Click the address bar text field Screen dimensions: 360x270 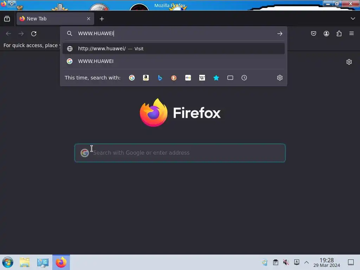coord(174,33)
